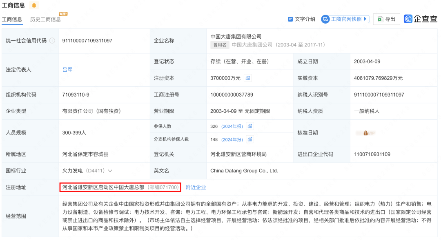Viewport: 441px width, 240px height.
Task: Switch to the 历史工商信息 tab
Action: (x=45, y=20)
